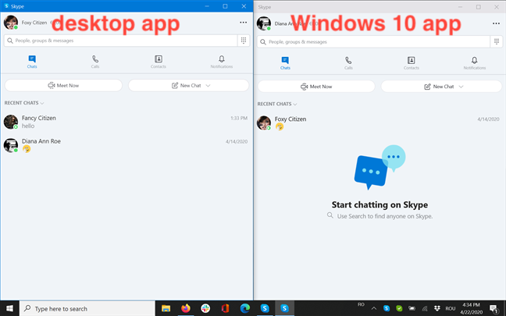The height and width of the screenshot is (316, 506).
Task: Open chat with Fancy Citizen
Action: (126, 122)
